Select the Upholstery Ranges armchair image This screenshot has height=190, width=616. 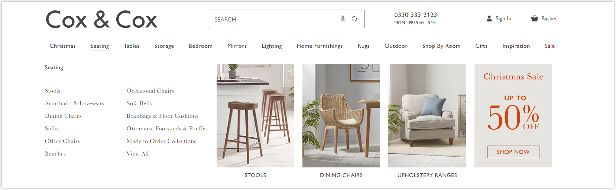tap(427, 116)
